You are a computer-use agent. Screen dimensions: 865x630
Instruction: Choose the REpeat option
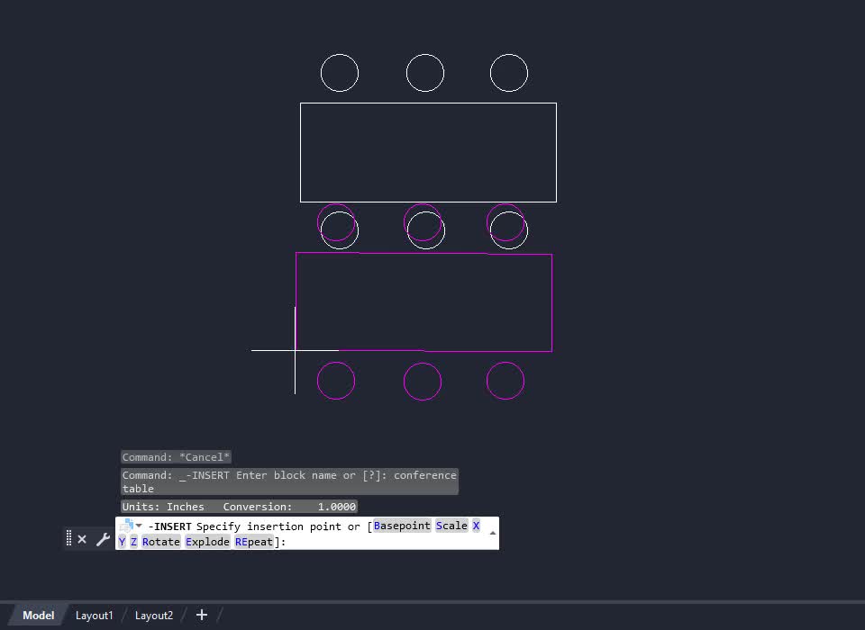point(254,542)
